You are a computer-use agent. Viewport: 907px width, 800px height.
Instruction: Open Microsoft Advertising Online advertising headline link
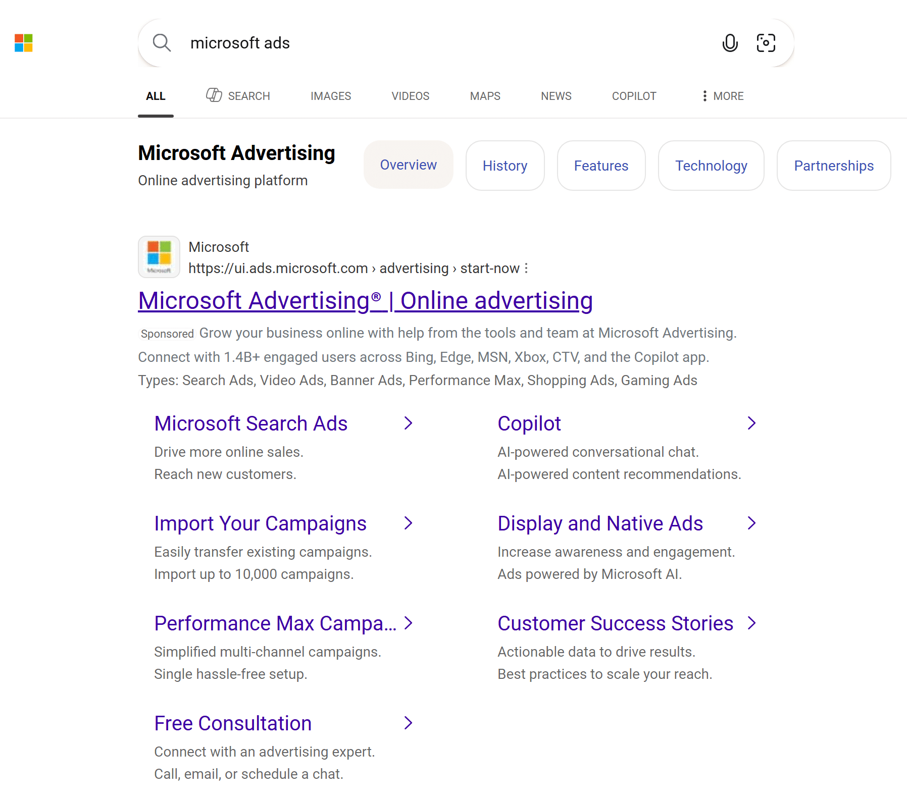pyautogui.click(x=365, y=300)
